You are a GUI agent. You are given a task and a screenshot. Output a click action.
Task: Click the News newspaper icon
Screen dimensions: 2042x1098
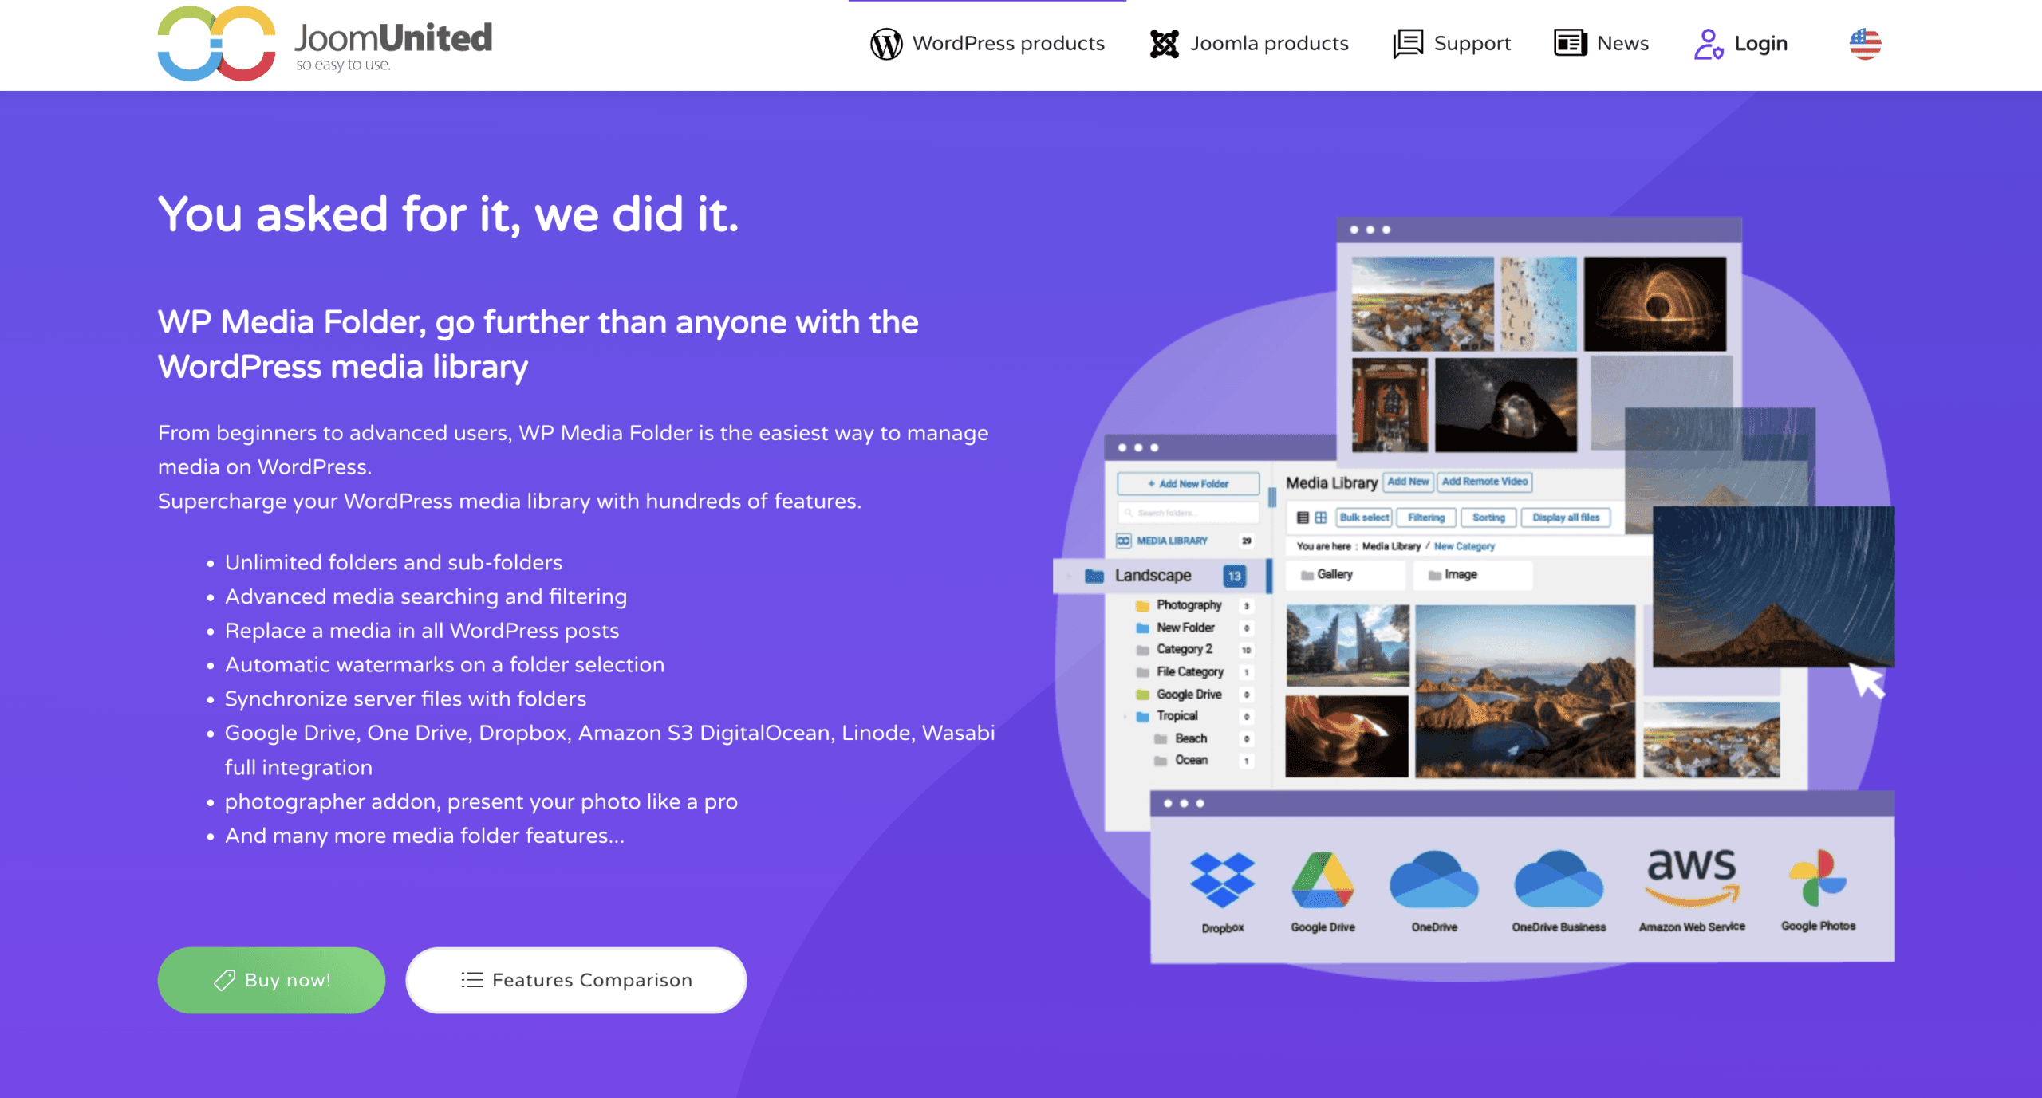[1570, 43]
